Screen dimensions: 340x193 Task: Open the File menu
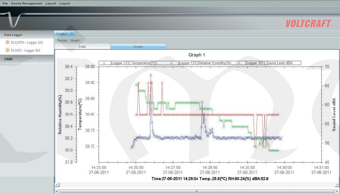click(x=5, y=3)
